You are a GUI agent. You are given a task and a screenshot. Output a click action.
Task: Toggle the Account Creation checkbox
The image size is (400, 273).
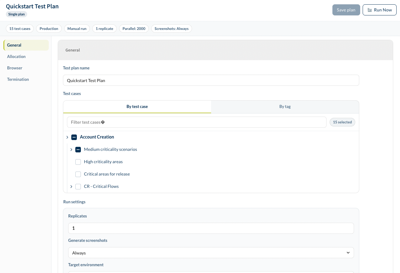(x=74, y=137)
